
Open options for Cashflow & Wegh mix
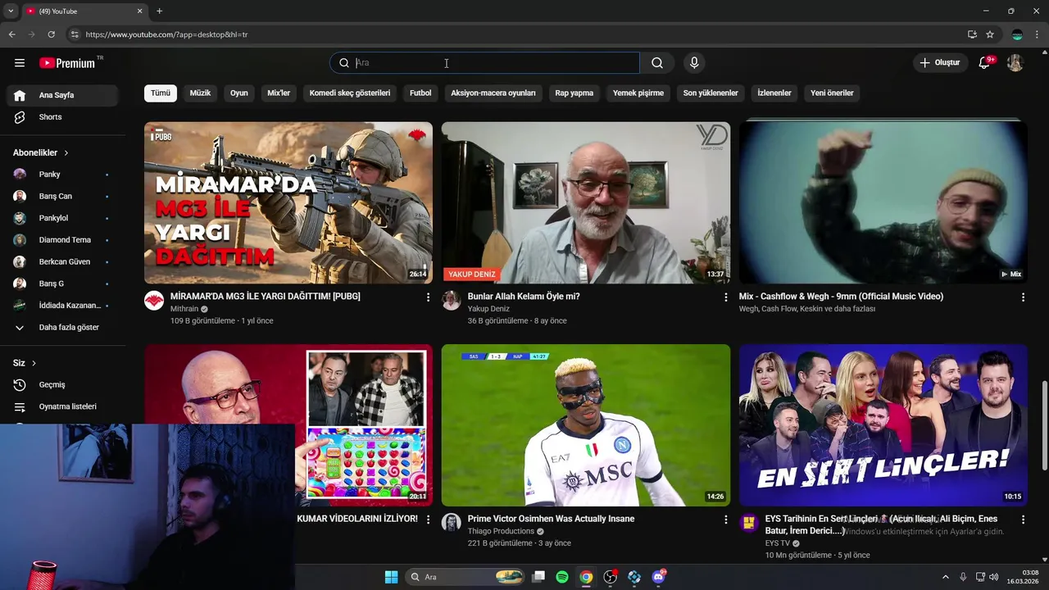(x=1023, y=297)
